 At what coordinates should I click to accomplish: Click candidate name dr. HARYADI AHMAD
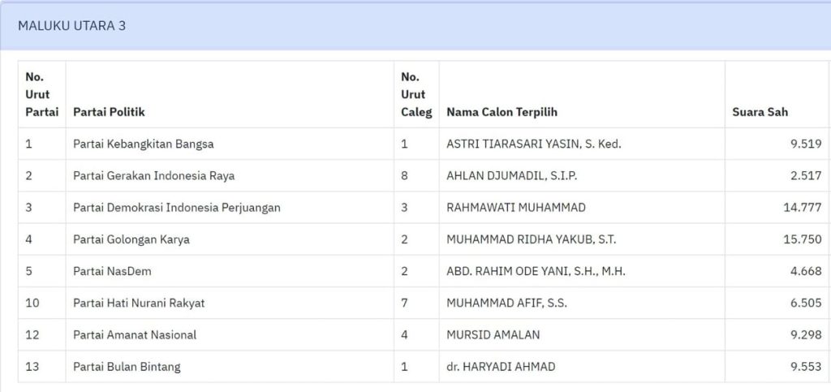pyautogui.click(x=501, y=367)
